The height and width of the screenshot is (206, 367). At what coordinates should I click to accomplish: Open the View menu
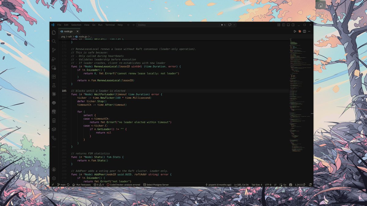87,25
